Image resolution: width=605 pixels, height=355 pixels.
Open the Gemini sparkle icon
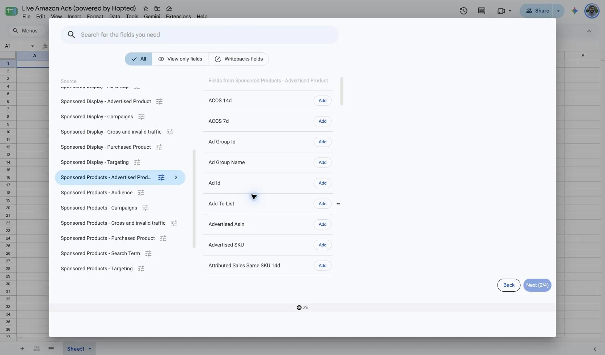click(575, 11)
